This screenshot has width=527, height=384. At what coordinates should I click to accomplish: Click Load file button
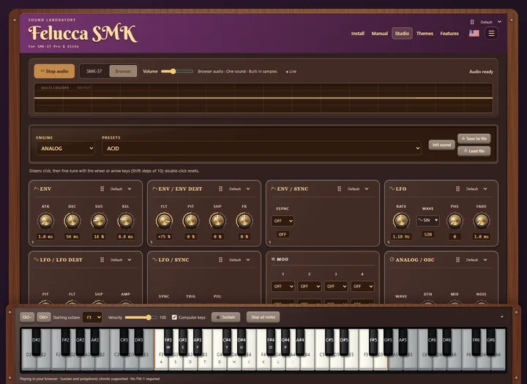pos(474,151)
